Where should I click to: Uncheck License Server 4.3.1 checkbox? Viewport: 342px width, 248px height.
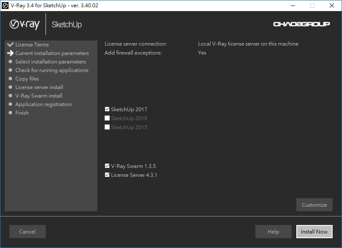[107, 175]
